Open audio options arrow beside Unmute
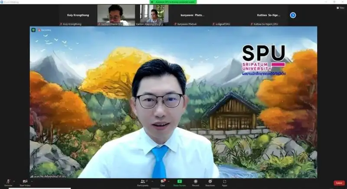The width and height of the screenshot is (347, 189). click(14, 180)
